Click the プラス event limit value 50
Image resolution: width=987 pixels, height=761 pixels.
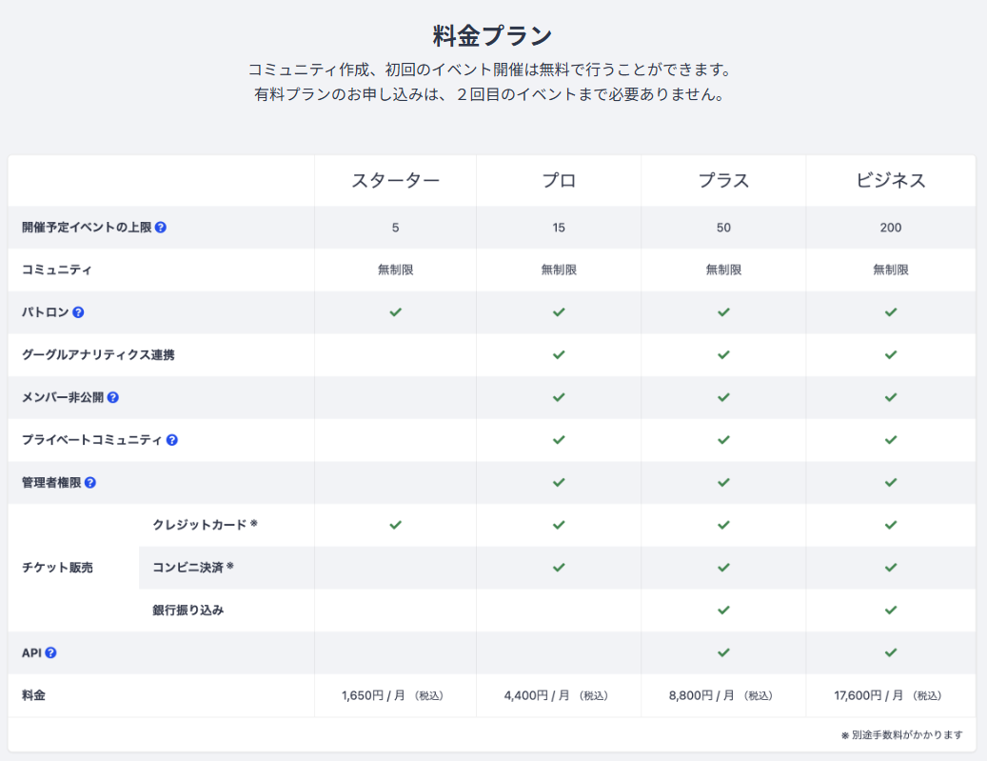click(724, 228)
